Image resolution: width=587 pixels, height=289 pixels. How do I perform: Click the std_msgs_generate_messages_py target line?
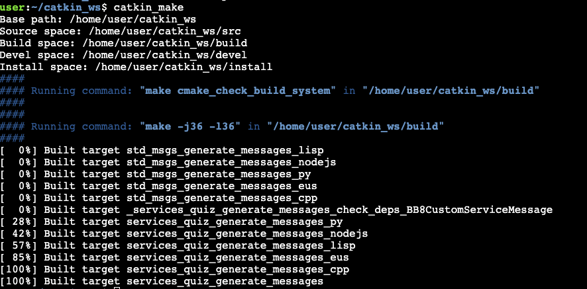point(155,174)
